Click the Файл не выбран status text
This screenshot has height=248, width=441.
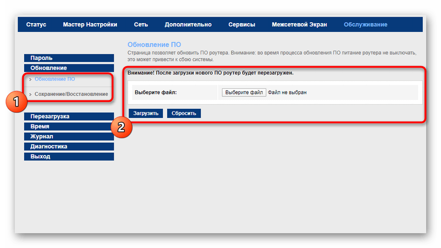(287, 93)
